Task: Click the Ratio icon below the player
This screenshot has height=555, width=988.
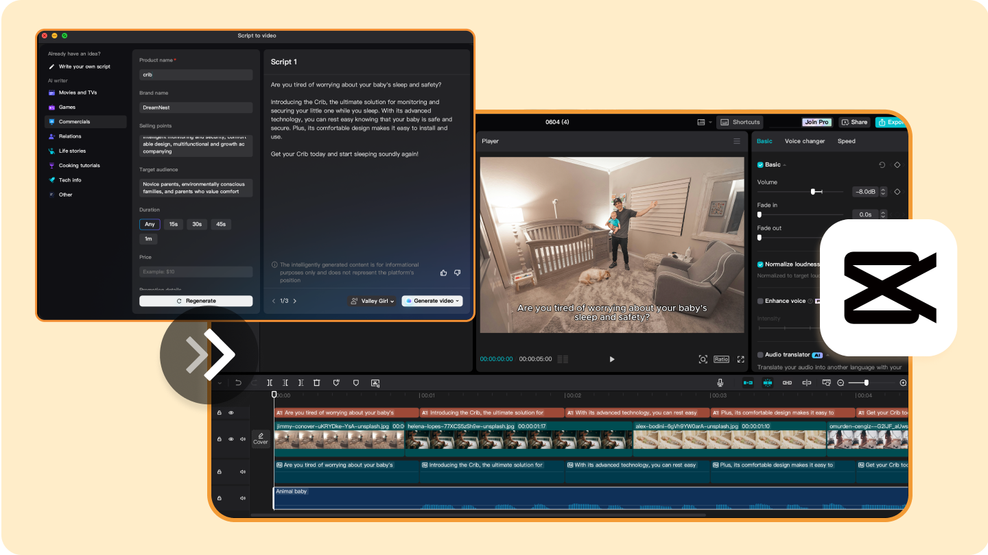Action: pos(721,359)
